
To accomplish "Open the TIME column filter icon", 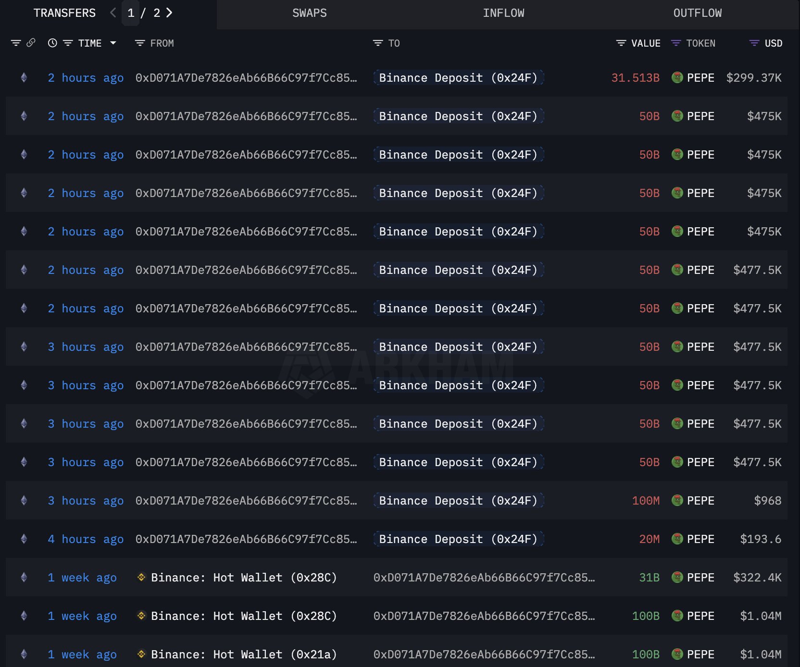I will [x=68, y=43].
